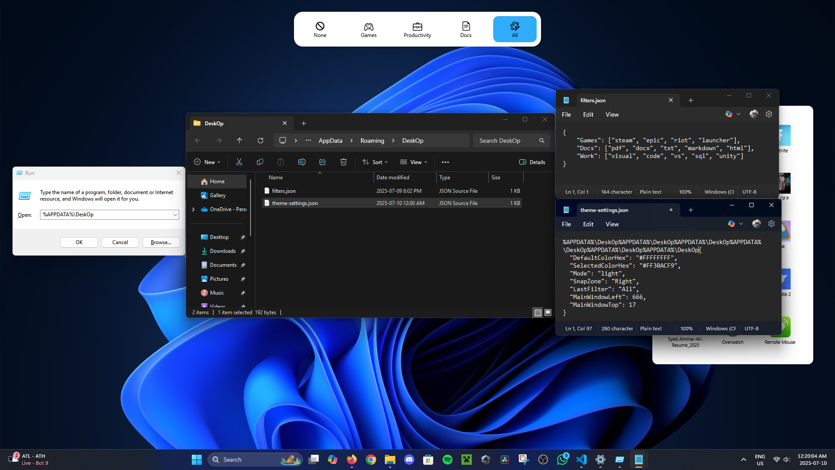Click OK in the Run dialog
The width and height of the screenshot is (835, 470).
79,242
